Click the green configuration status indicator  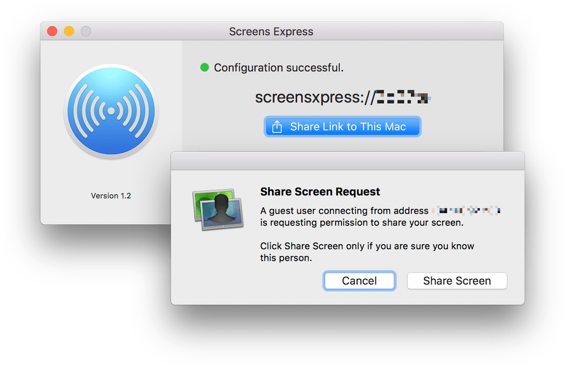pos(205,67)
